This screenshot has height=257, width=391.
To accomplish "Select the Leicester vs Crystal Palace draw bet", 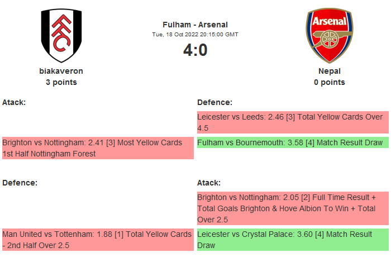I will (x=292, y=239).
